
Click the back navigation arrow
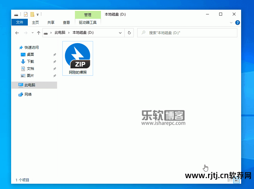(x=17, y=33)
